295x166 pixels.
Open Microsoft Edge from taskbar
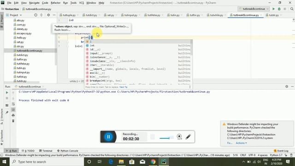coord(111,162)
